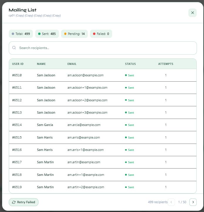Click the NAME column header
Screen dimensions: 204x212
[41, 64]
